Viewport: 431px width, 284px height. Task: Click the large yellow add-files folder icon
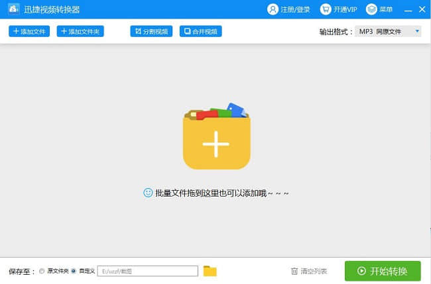[x=216, y=136]
